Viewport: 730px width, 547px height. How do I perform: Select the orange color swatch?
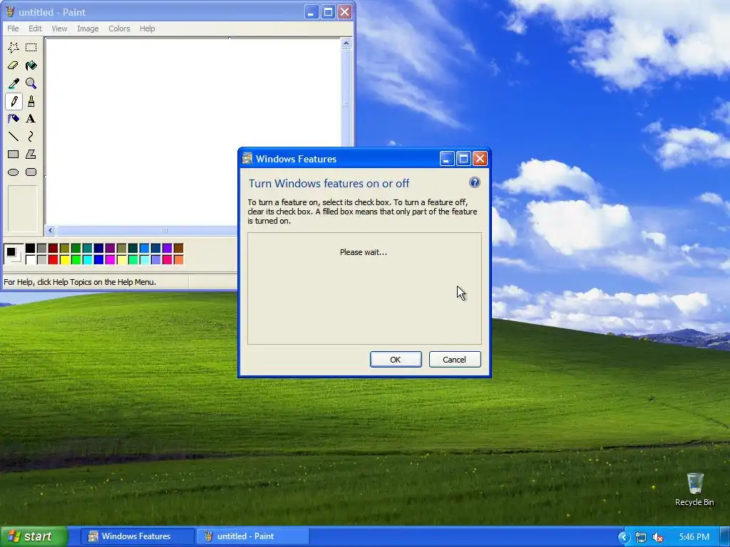tap(179, 259)
